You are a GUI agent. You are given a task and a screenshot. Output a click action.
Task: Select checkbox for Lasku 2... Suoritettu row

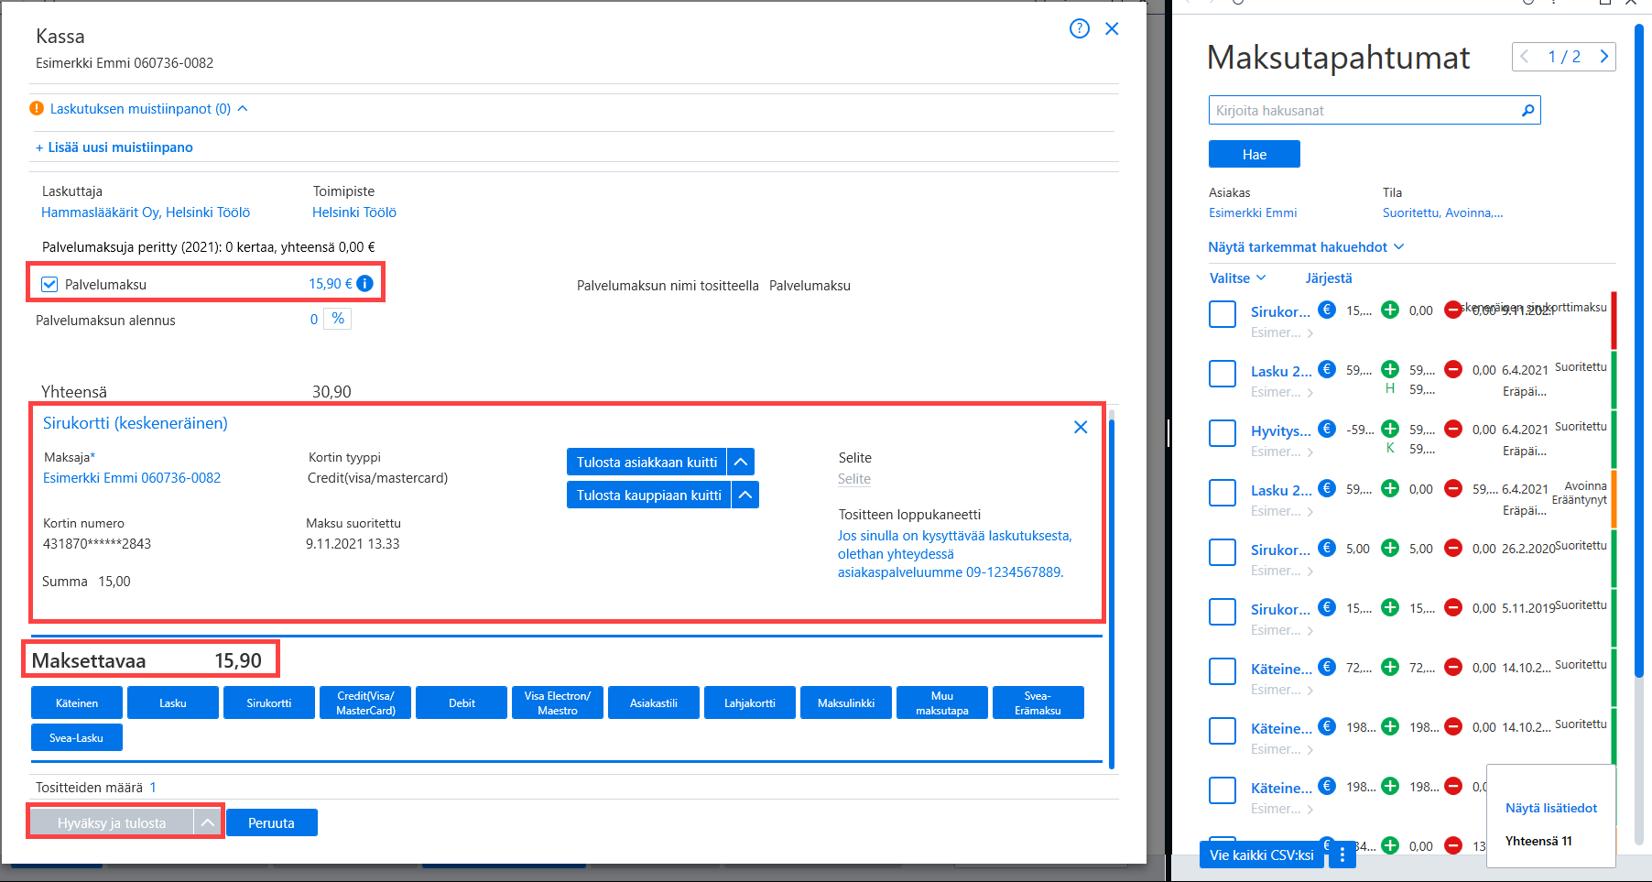(1223, 374)
